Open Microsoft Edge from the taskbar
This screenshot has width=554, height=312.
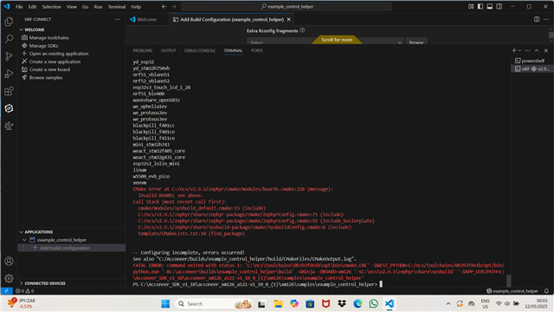(x=358, y=303)
